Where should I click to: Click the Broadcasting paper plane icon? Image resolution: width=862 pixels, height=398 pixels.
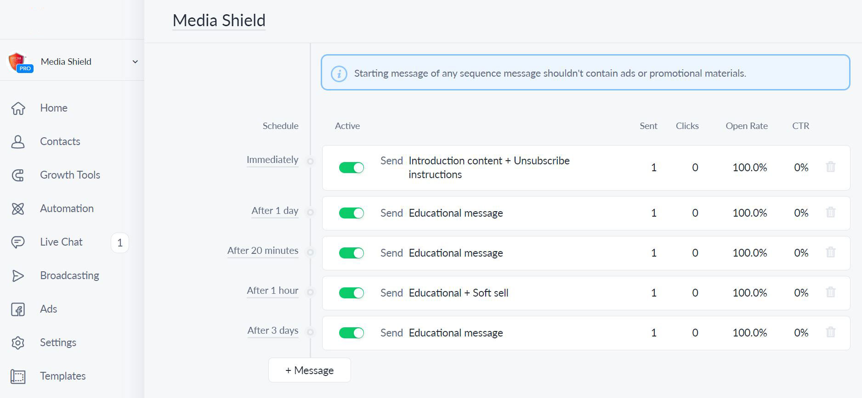click(18, 276)
